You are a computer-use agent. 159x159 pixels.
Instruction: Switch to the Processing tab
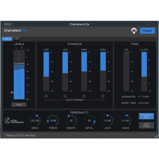tap(7, 39)
